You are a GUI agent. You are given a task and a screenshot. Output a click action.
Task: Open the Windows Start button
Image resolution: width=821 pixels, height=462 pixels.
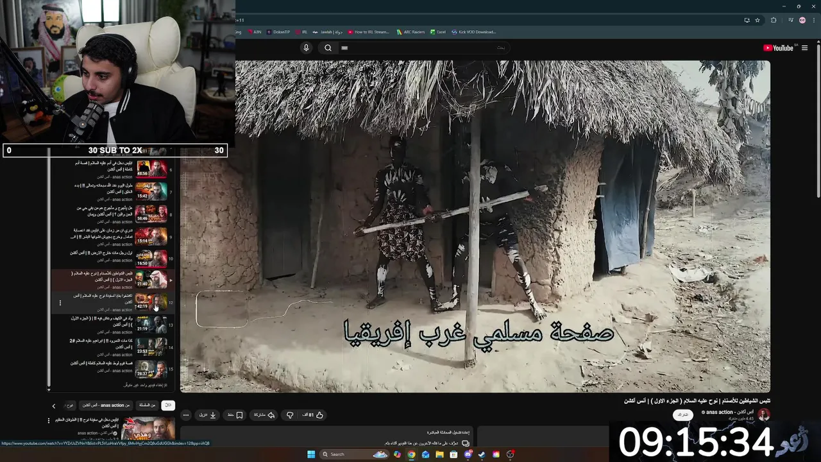(311, 454)
